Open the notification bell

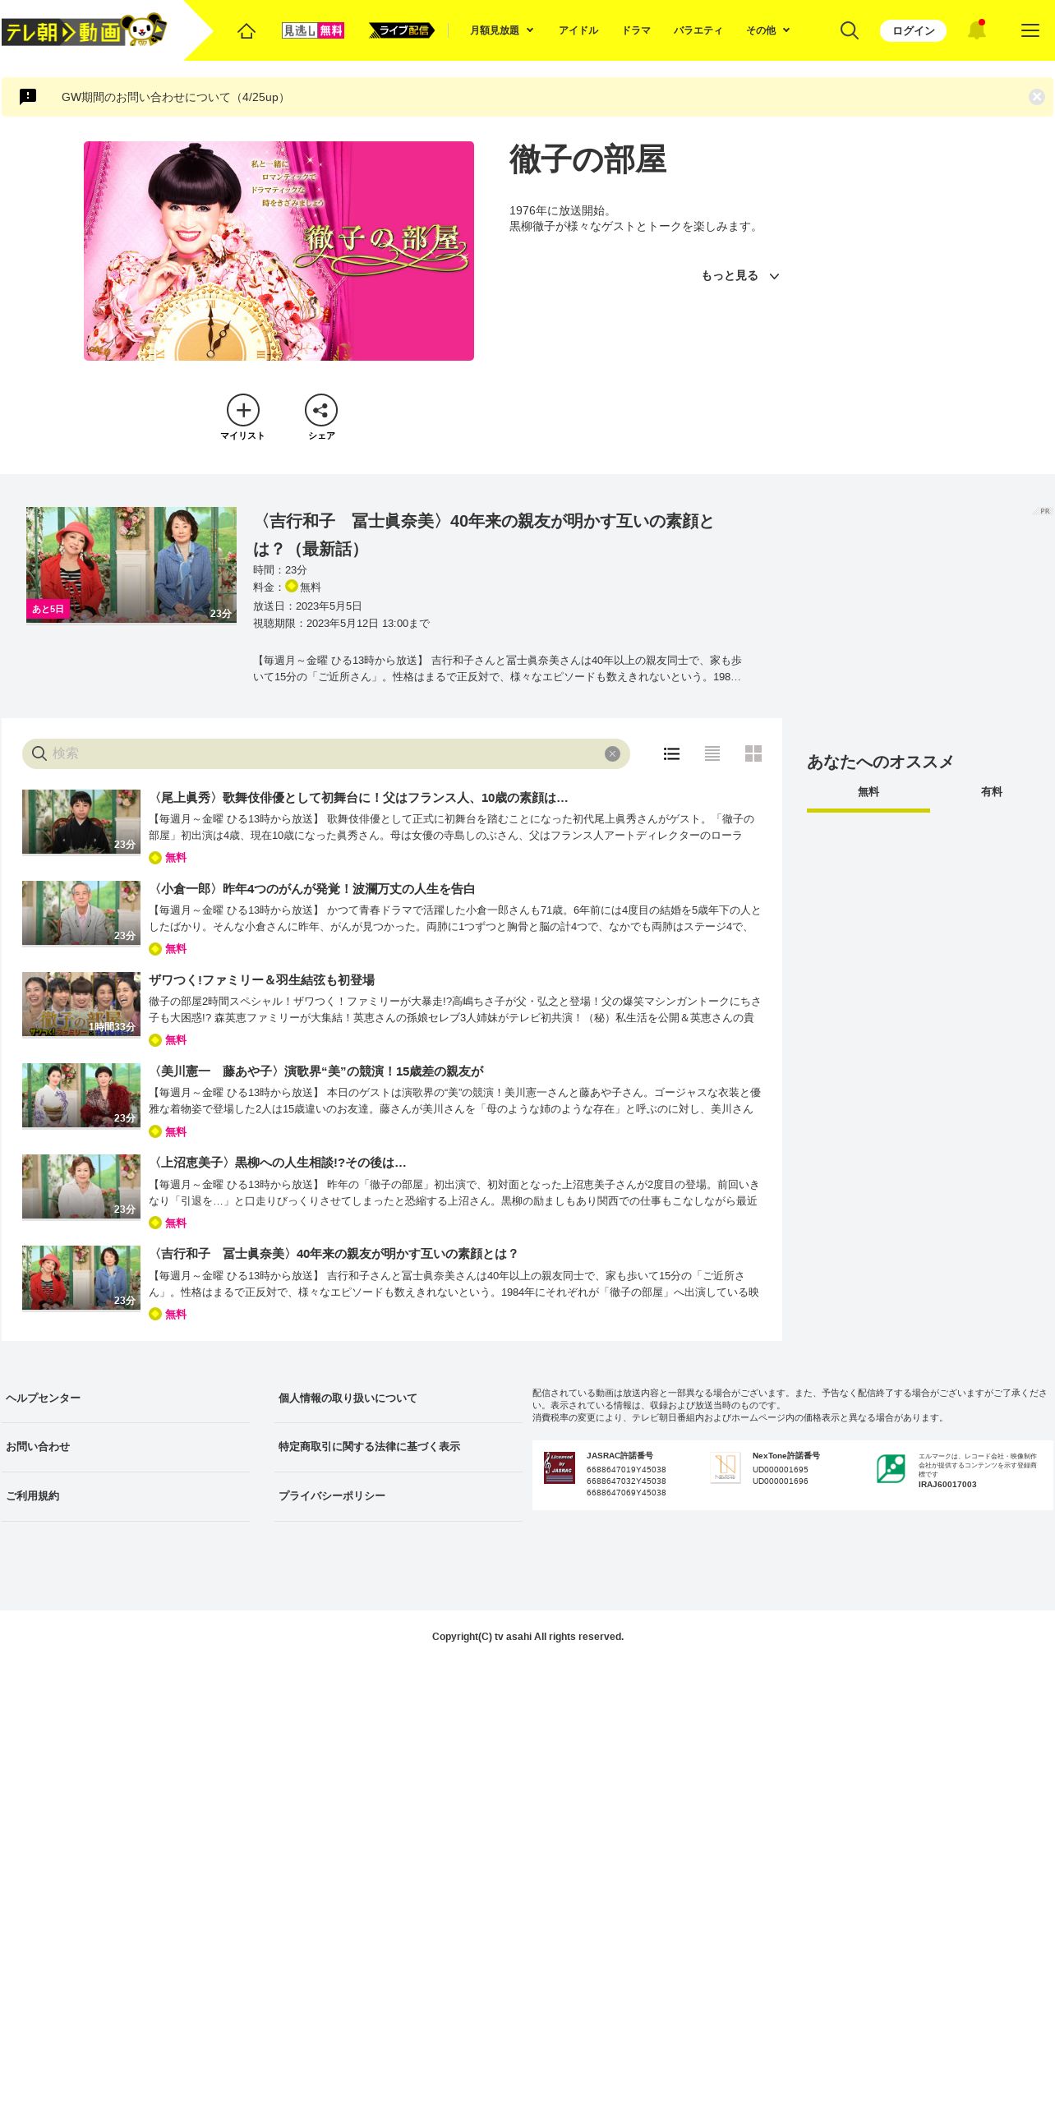tap(976, 30)
